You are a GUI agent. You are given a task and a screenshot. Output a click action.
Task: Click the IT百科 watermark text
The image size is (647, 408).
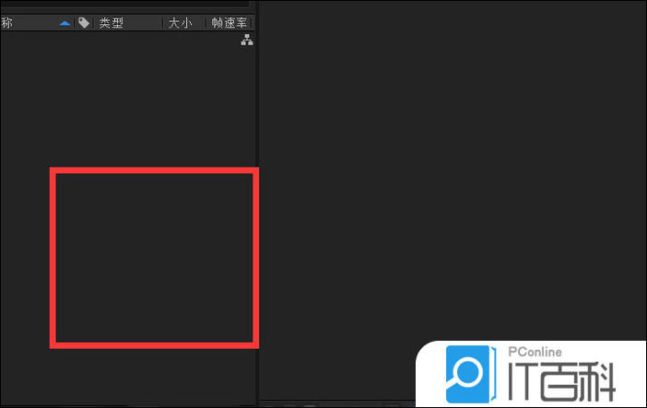[x=561, y=380]
